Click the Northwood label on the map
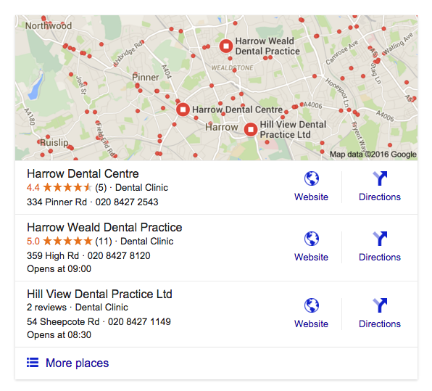This screenshot has width=432, height=391. (49, 25)
